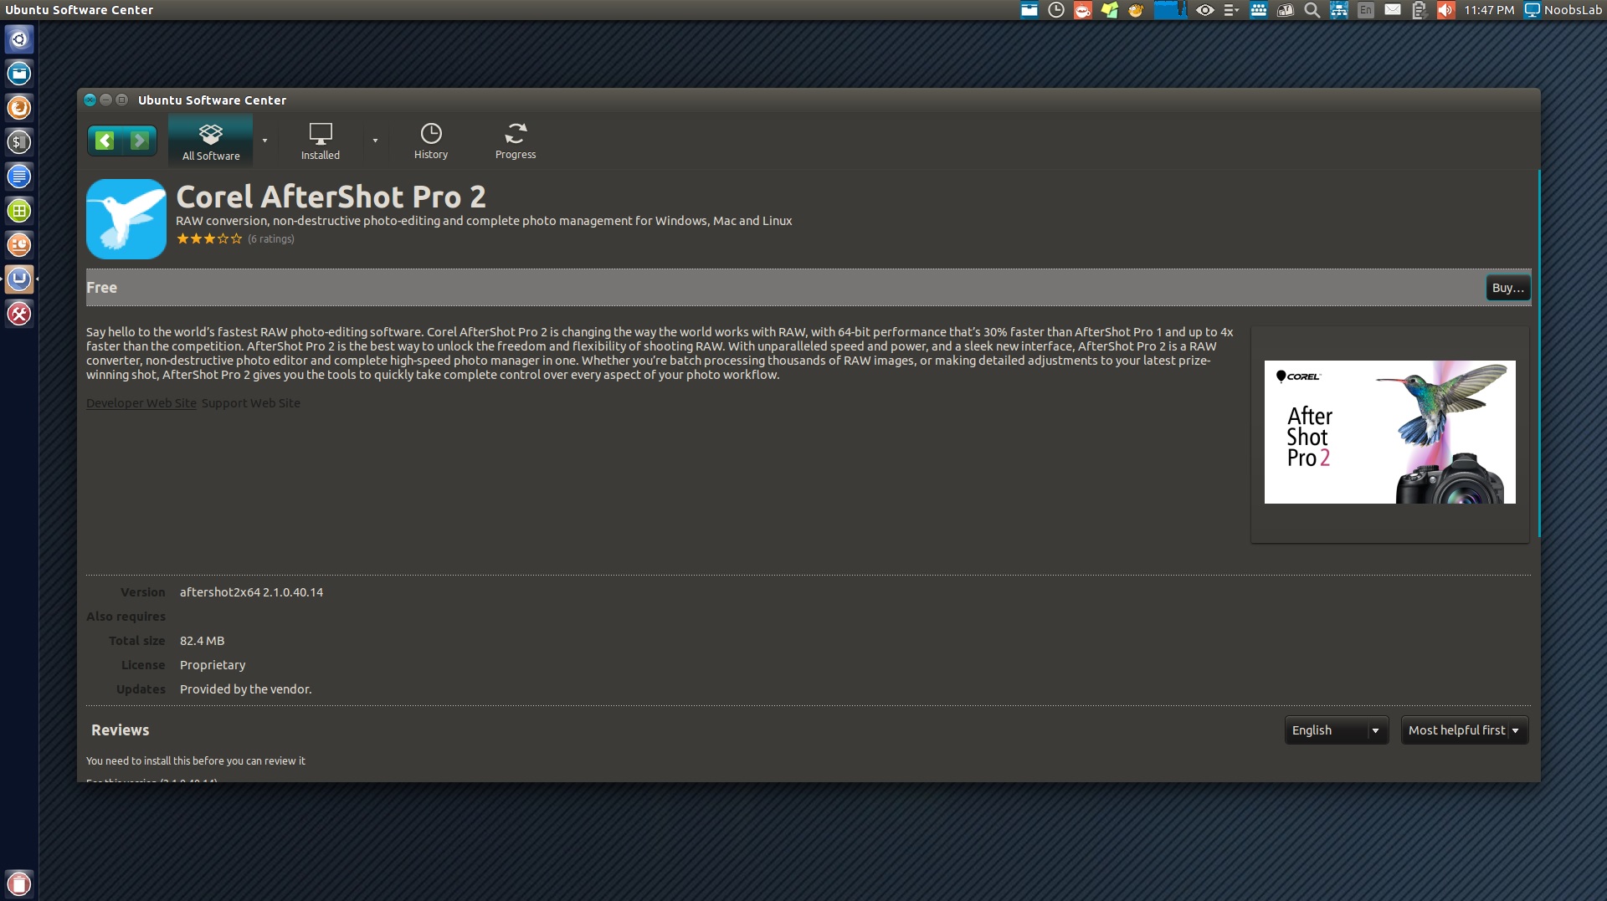Click the 'Reviews' section heading

[120, 730]
